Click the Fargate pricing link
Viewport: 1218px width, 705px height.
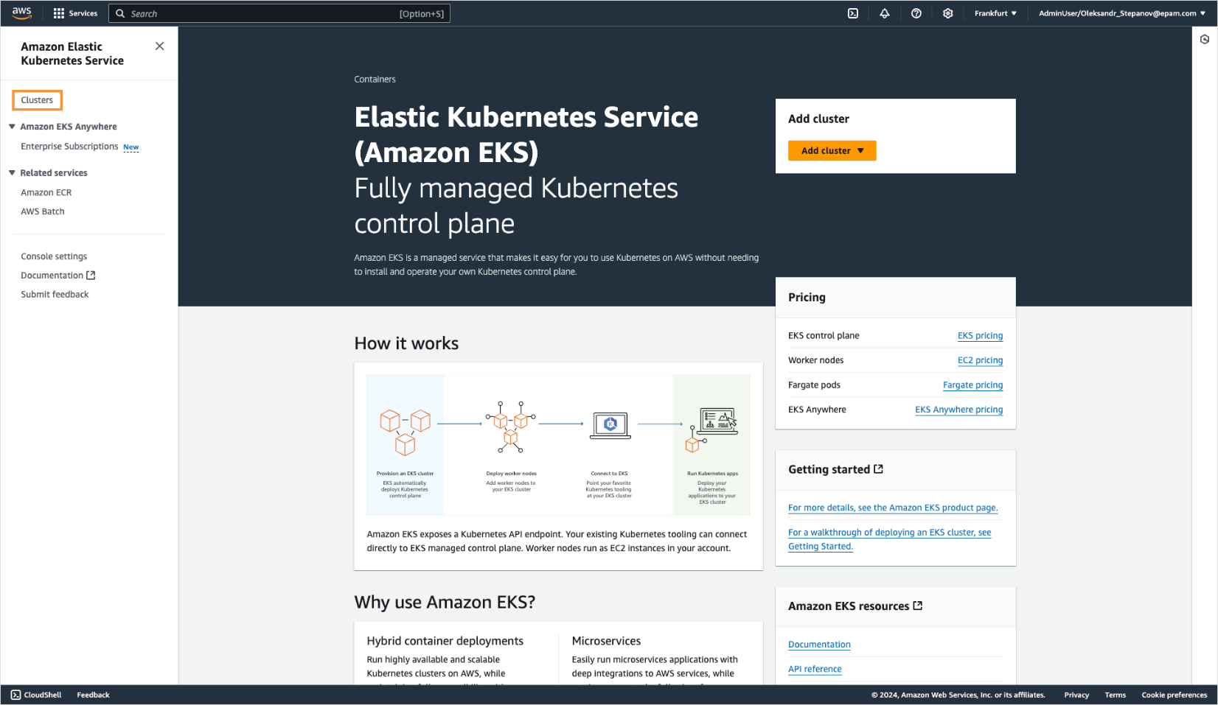(972, 385)
